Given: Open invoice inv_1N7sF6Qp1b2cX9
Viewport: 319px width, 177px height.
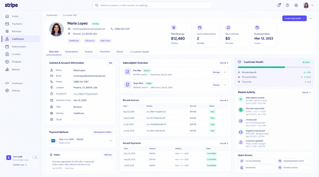Looking at the screenshot, I should pyautogui.click(x=156, y=118).
